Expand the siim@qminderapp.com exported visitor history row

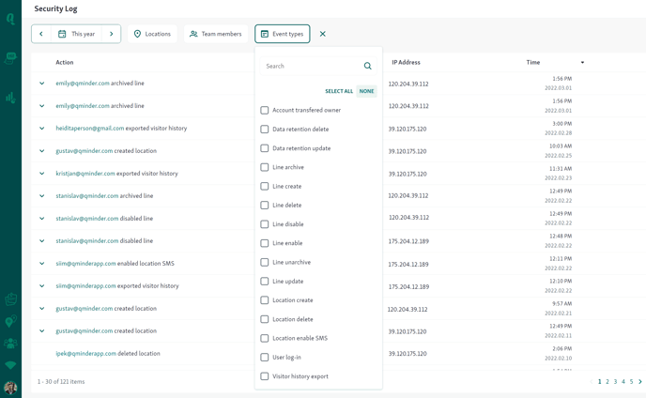click(x=41, y=286)
